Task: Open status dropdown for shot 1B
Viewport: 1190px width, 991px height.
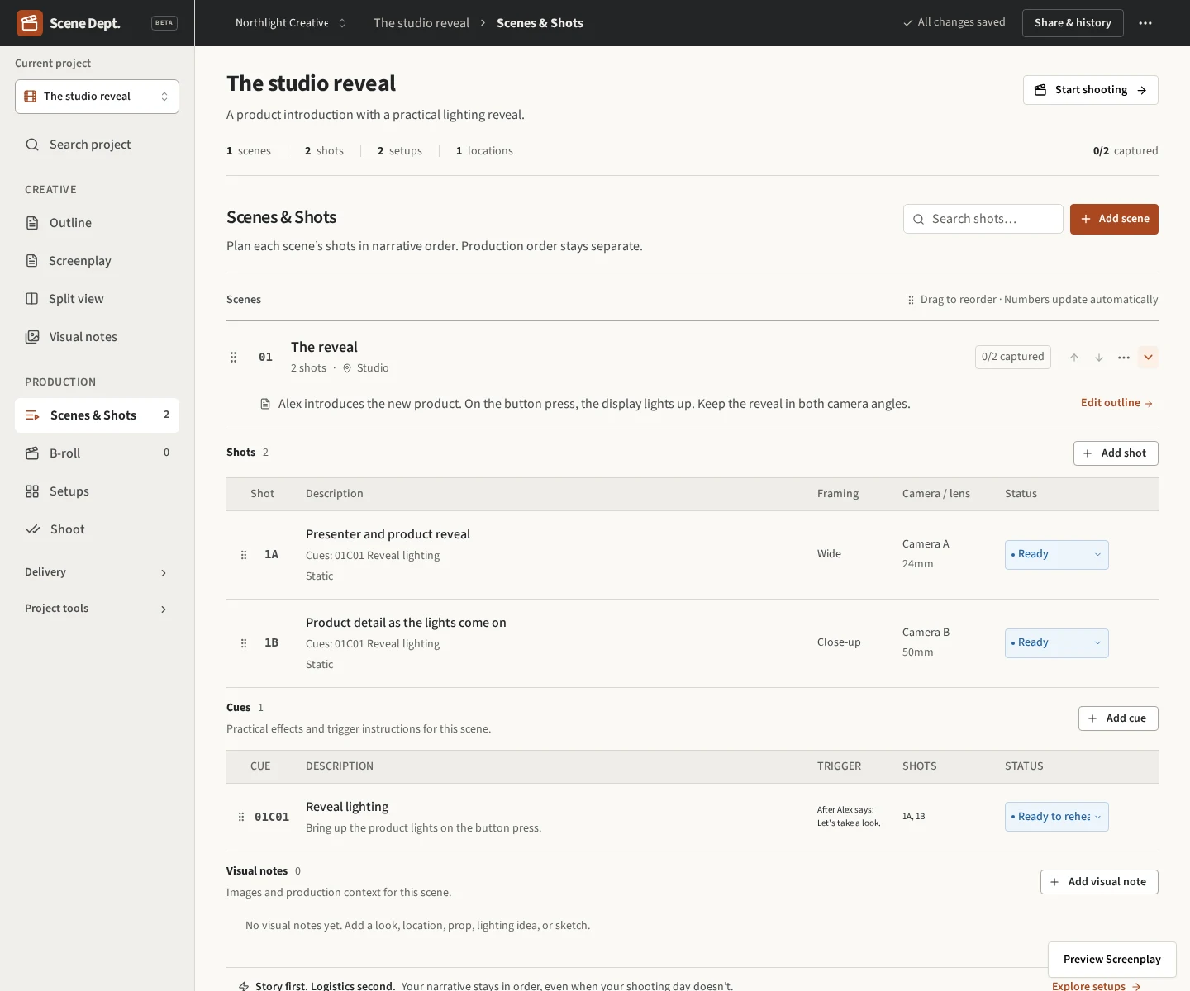Action: [x=1057, y=643]
